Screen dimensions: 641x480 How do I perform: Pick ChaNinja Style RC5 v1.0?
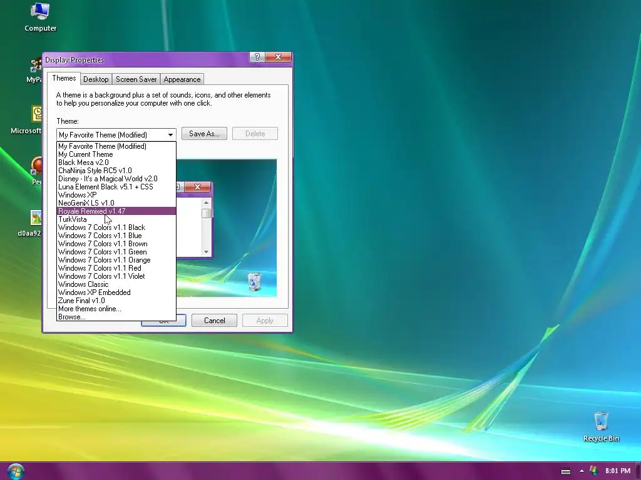point(116,171)
